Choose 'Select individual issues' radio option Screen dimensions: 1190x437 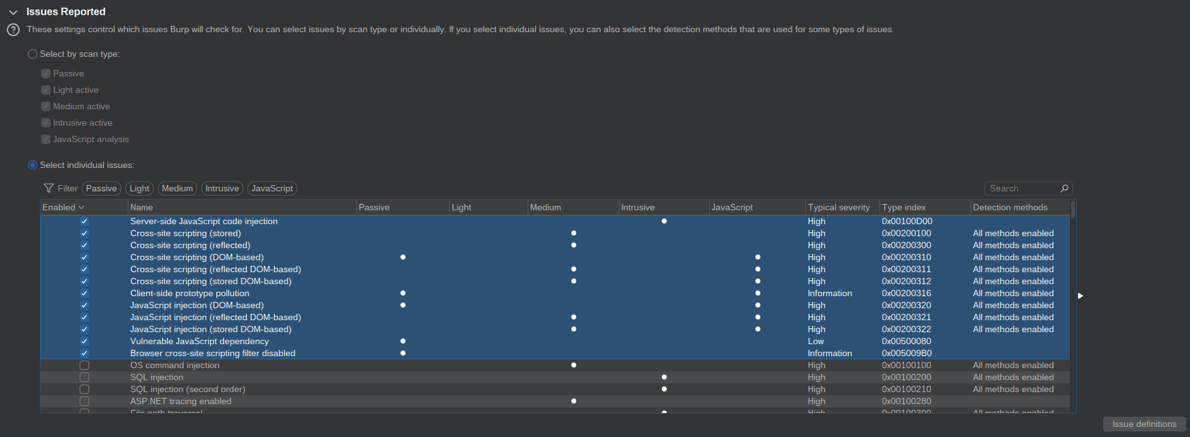coord(33,165)
